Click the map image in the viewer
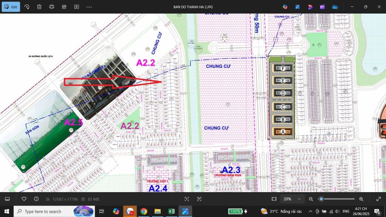The width and height of the screenshot is (386, 217). (193, 103)
